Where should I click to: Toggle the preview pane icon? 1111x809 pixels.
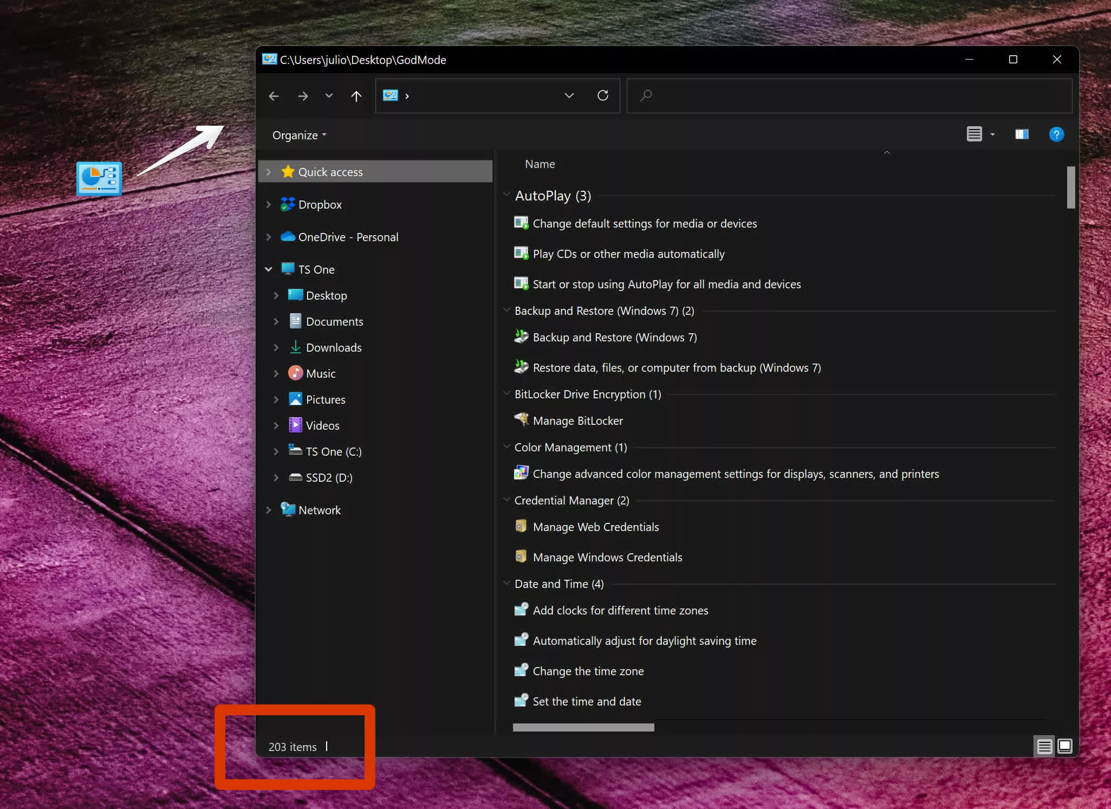(1022, 134)
